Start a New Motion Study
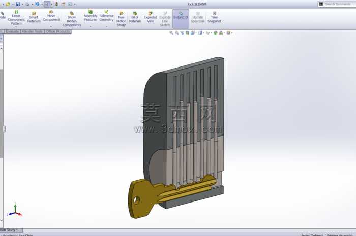This screenshot has width=356, height=236. click(x=121, y=19)
